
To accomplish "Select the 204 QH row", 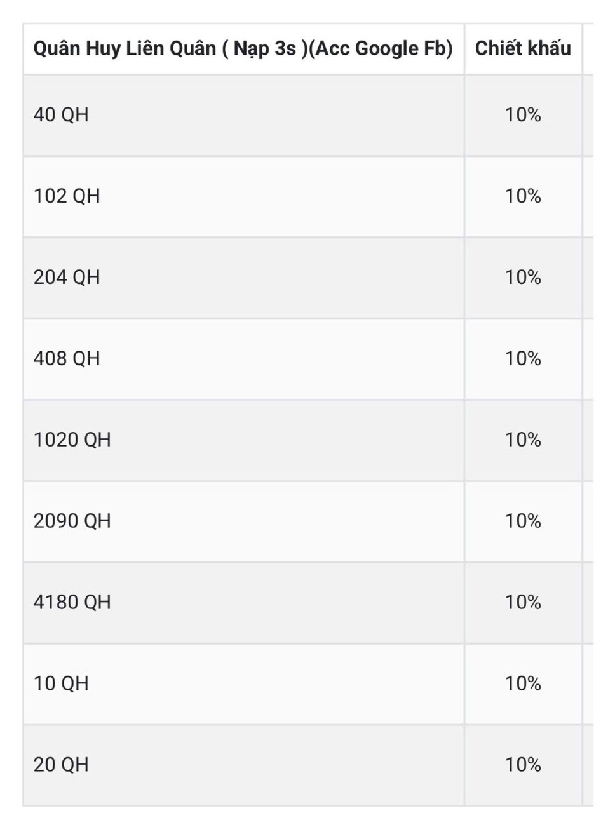I will [307, 278].
